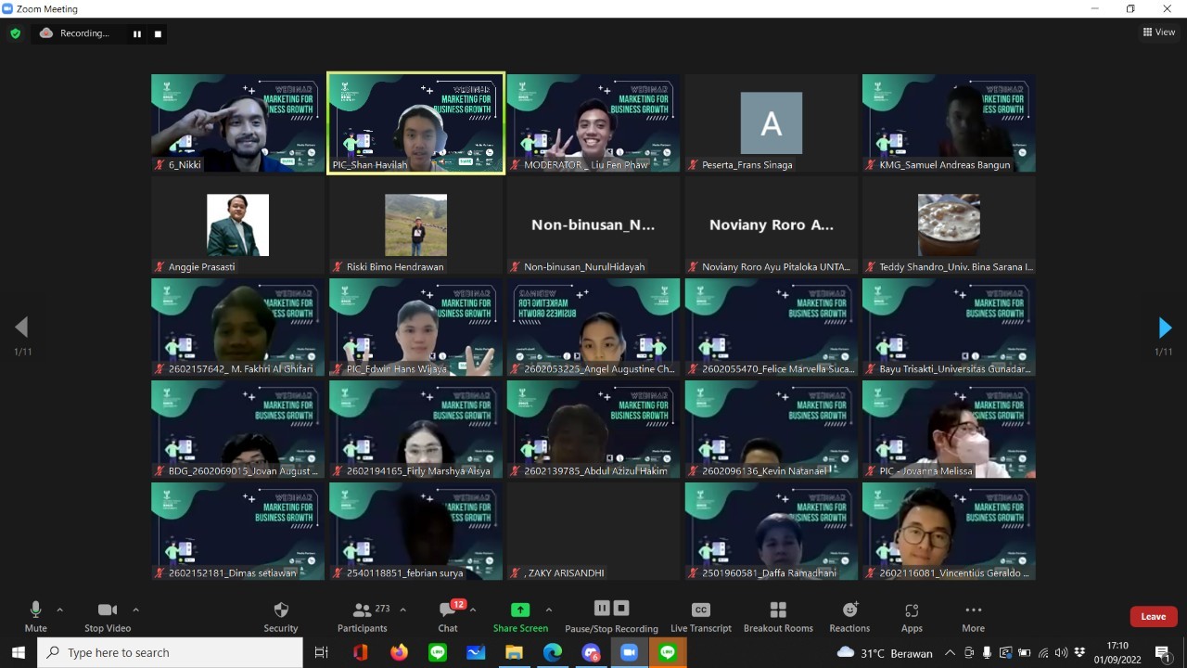The width and height of the screenshot is (1187, 668).
Task: Select Firly Marshya Alsya video tile
Action: pos(415,430)
